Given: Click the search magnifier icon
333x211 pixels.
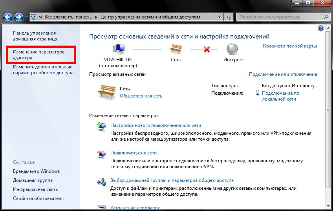Looking at the screenshot, I should click(326, 17).
